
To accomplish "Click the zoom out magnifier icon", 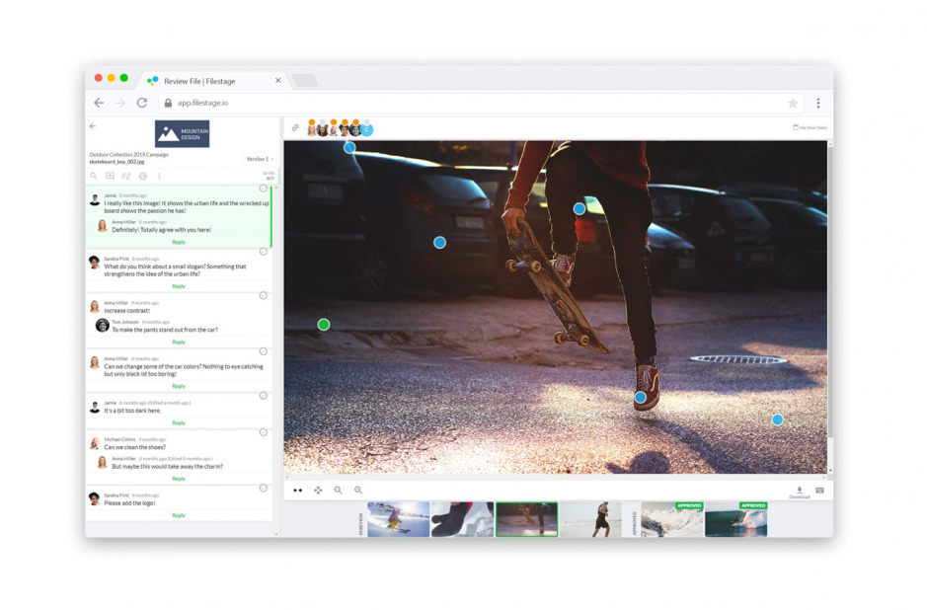I will pos(357,490).
